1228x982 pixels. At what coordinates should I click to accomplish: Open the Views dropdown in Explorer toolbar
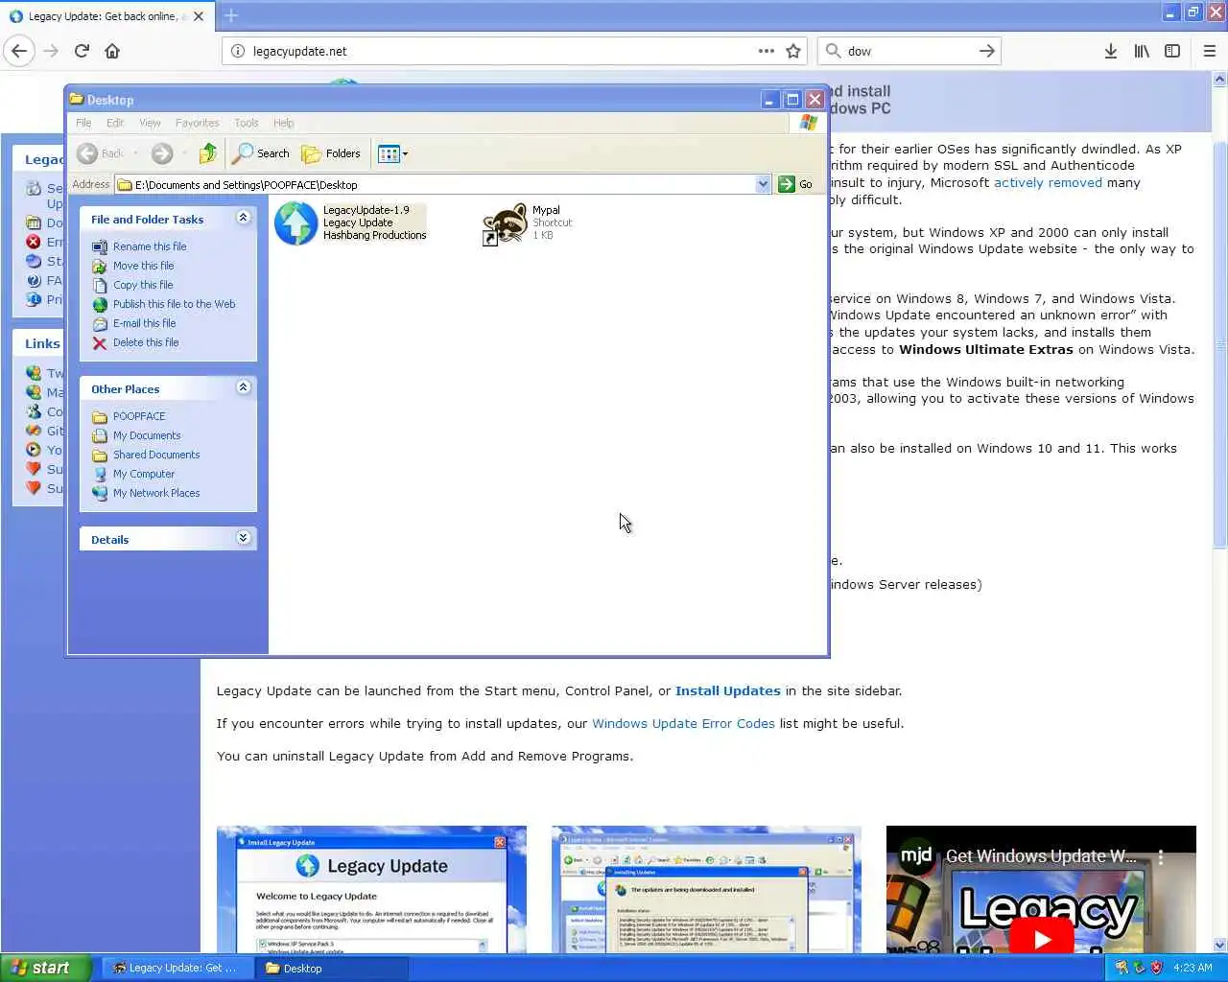(x=393, y=153)
